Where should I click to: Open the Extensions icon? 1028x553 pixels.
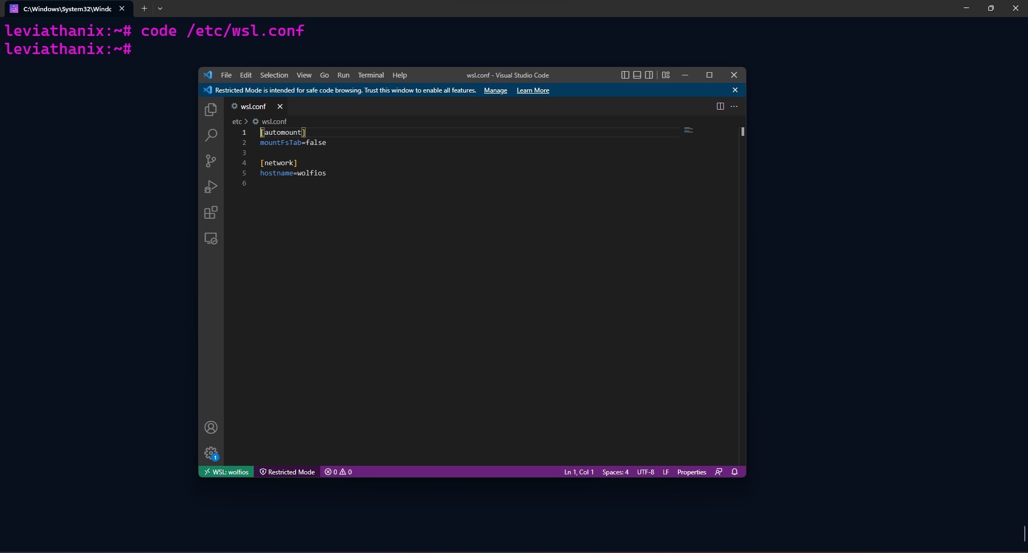[211, 212]
